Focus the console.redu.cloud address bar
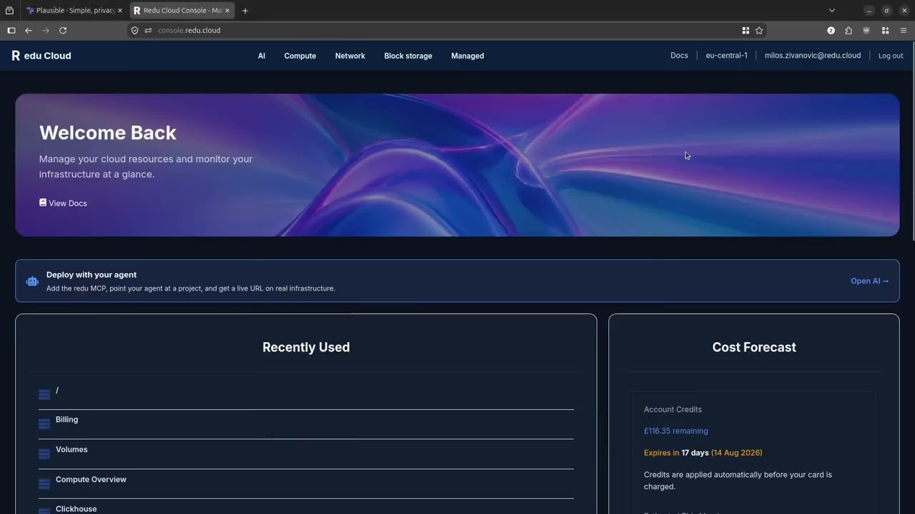This screenshot has height=514, width=915. (x=446, y=31)
